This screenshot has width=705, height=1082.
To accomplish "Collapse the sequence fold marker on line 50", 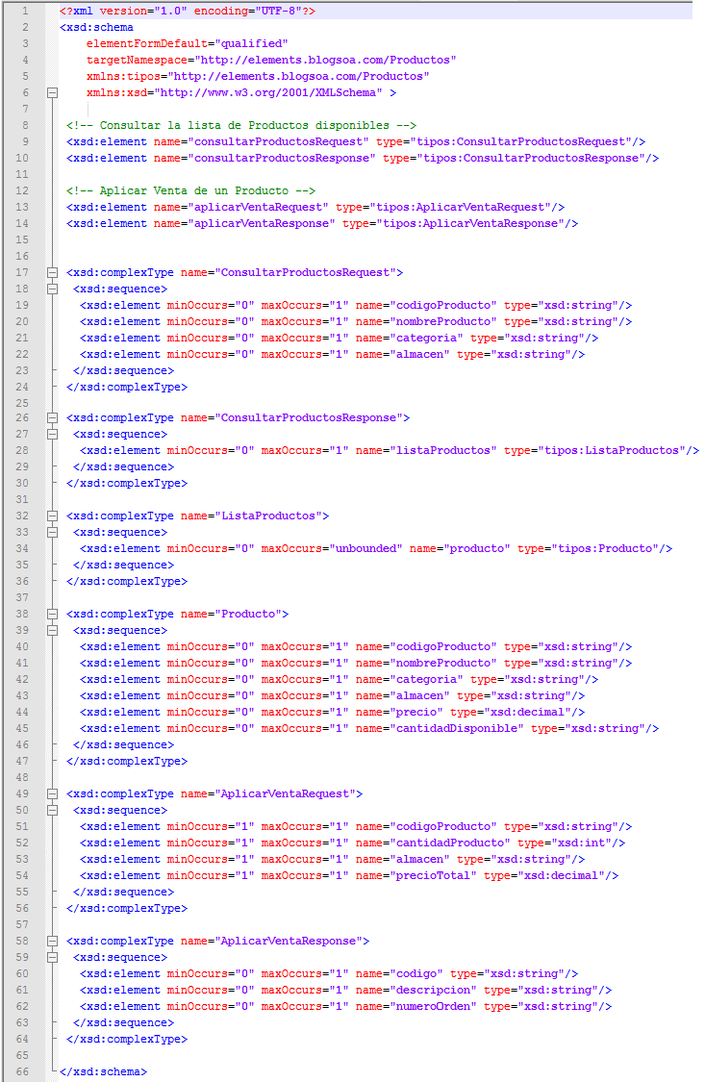I will tap(52, 811).
